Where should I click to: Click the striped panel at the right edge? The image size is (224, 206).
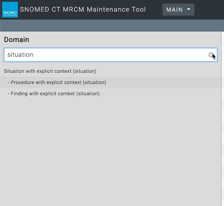[223, 118]
